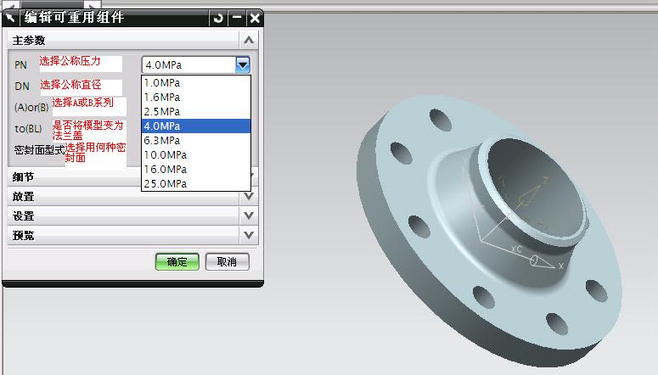The height and width of the screenshot is (375, 658).
Task: Collapse the 主参数 section
Action: [249, 40]
